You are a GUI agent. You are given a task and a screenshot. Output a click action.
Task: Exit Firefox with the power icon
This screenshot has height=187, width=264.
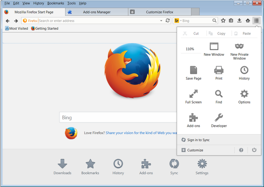click(x=254, y=150)
